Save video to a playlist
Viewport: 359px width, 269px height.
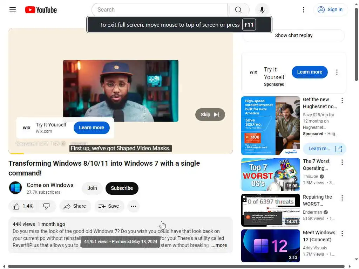(109, 206)
